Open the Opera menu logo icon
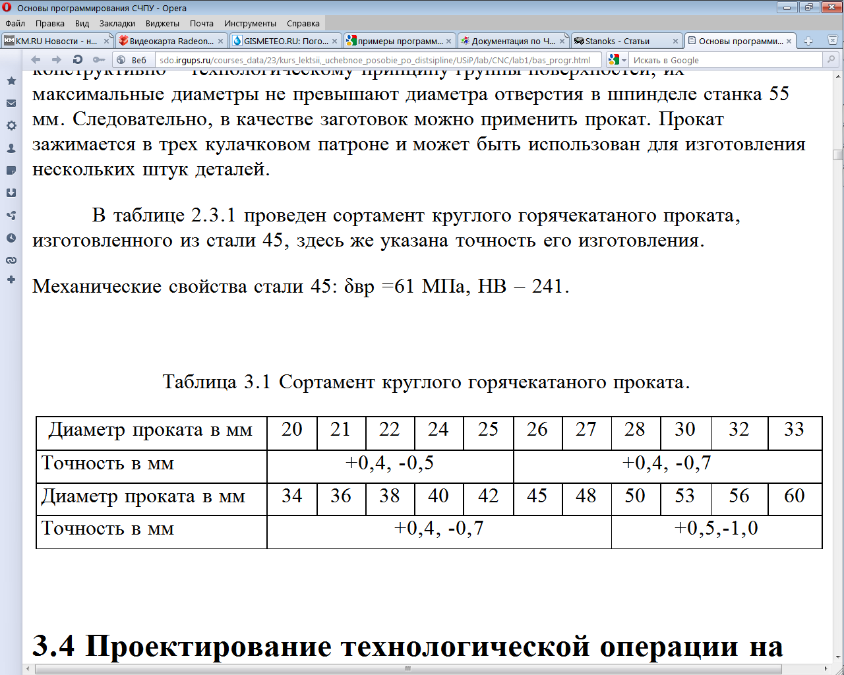 (x=7, y=8)
